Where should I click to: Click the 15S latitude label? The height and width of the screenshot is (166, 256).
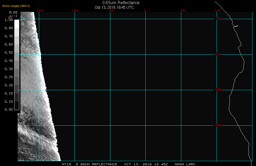(x=218, y=90)
